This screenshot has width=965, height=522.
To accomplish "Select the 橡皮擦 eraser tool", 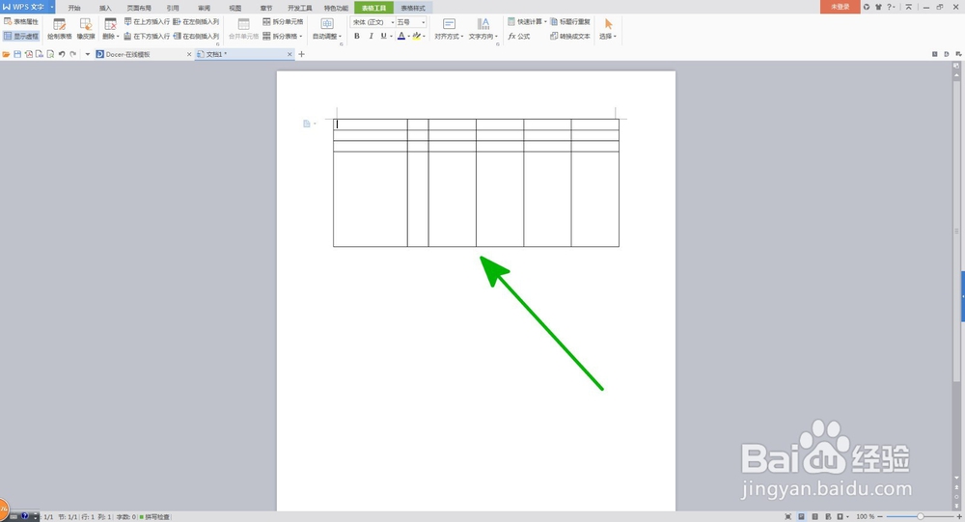I will pos(86,29).
